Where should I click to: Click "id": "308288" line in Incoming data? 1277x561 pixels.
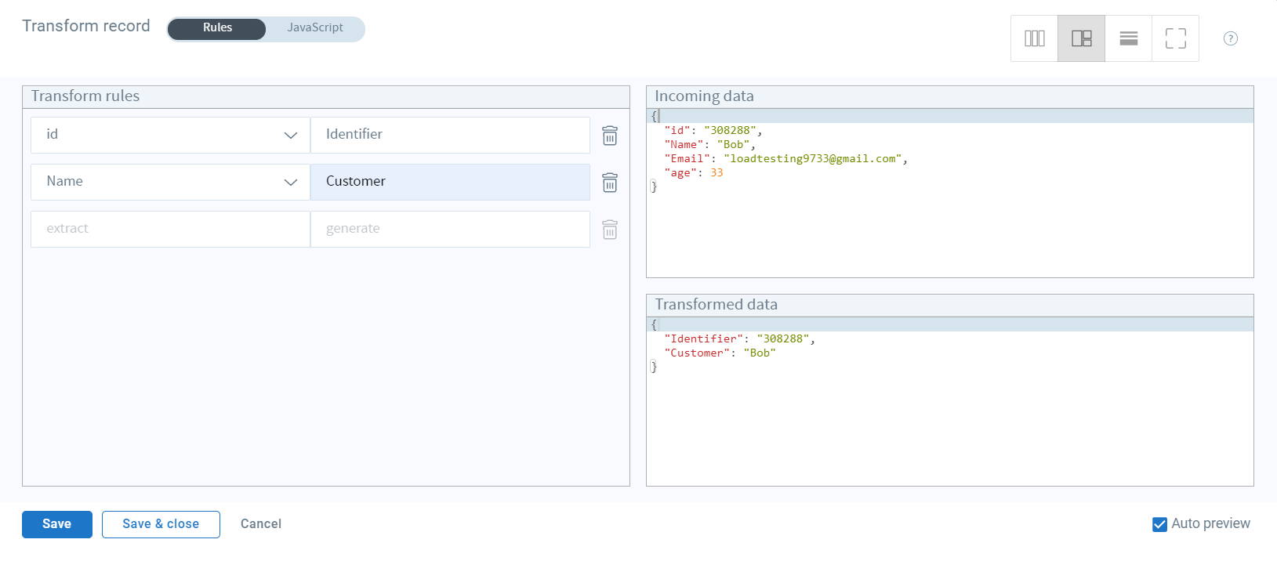click(713, 131)
